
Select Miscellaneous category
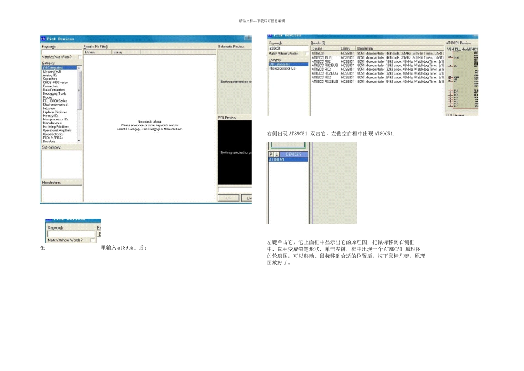click(59, 123)
